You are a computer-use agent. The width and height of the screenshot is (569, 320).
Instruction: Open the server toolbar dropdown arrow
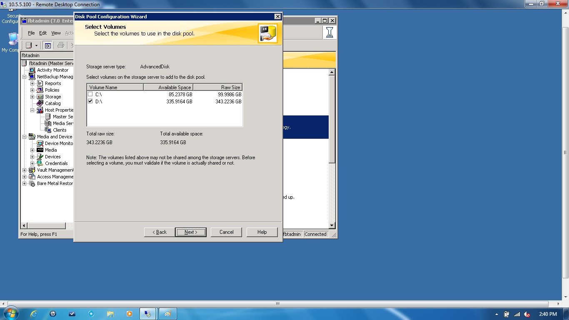point(37,45)
